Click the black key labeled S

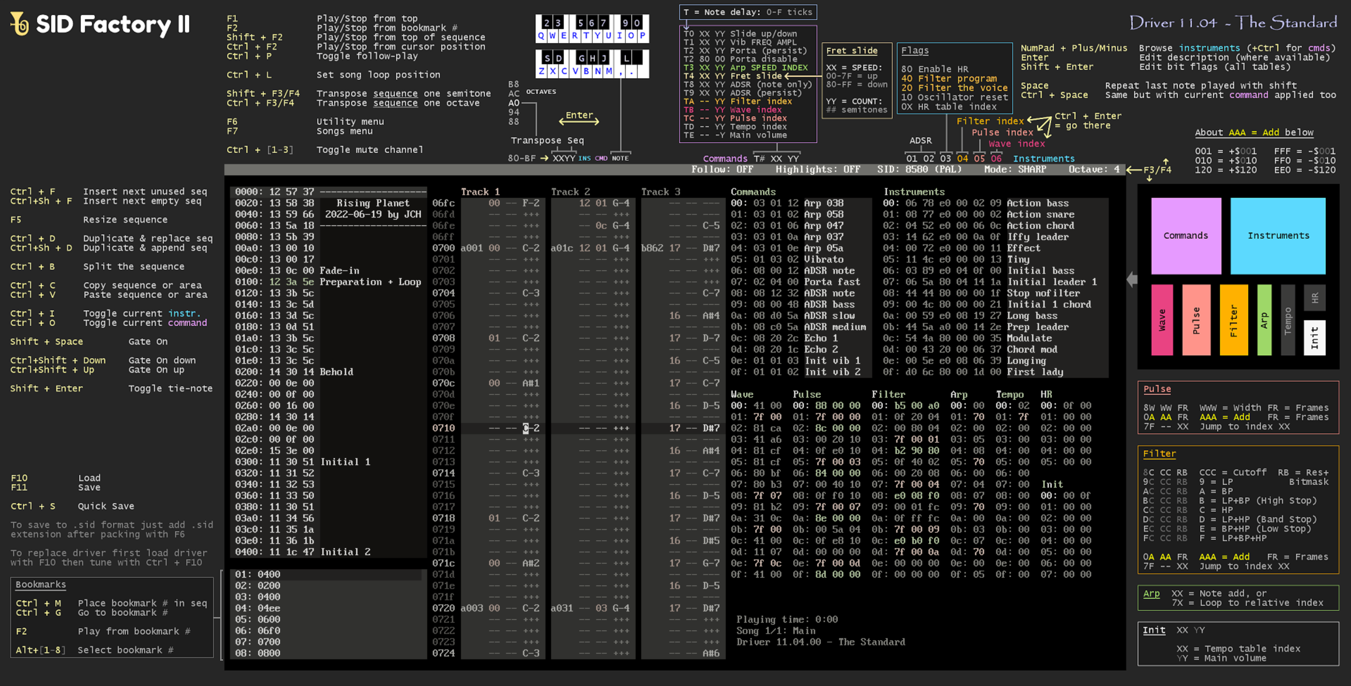[547, 58]
